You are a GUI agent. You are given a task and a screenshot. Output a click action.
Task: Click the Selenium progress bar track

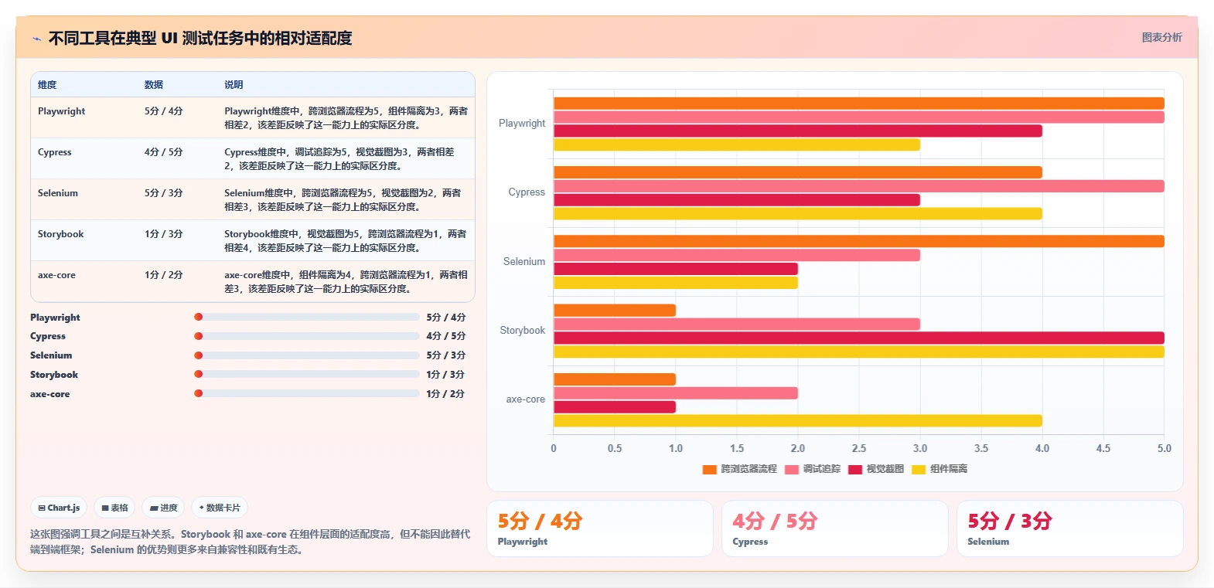point(306,355)
